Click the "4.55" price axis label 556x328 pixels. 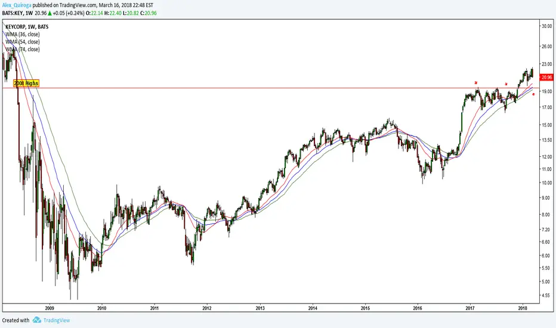546,295
